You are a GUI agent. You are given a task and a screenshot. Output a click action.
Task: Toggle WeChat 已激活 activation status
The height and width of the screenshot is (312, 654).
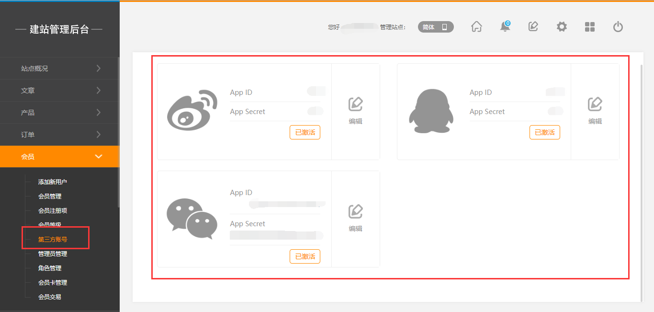[x=305, y=256]
